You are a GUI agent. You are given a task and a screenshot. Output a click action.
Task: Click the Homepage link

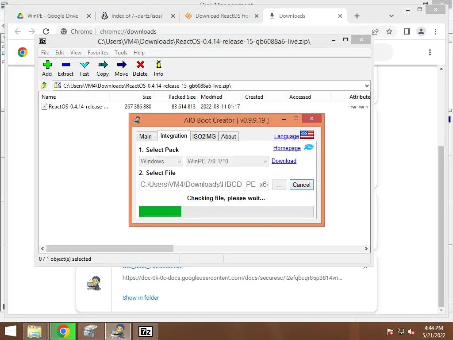[287, 148]
